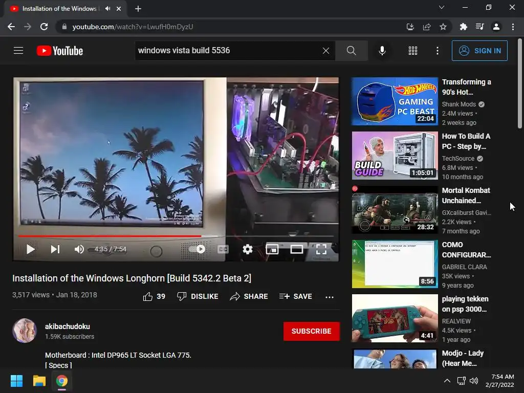Image resolution: width=524 pixels, height=393 pixels.
Task: Play the video
Action: (x=30, y=249)
